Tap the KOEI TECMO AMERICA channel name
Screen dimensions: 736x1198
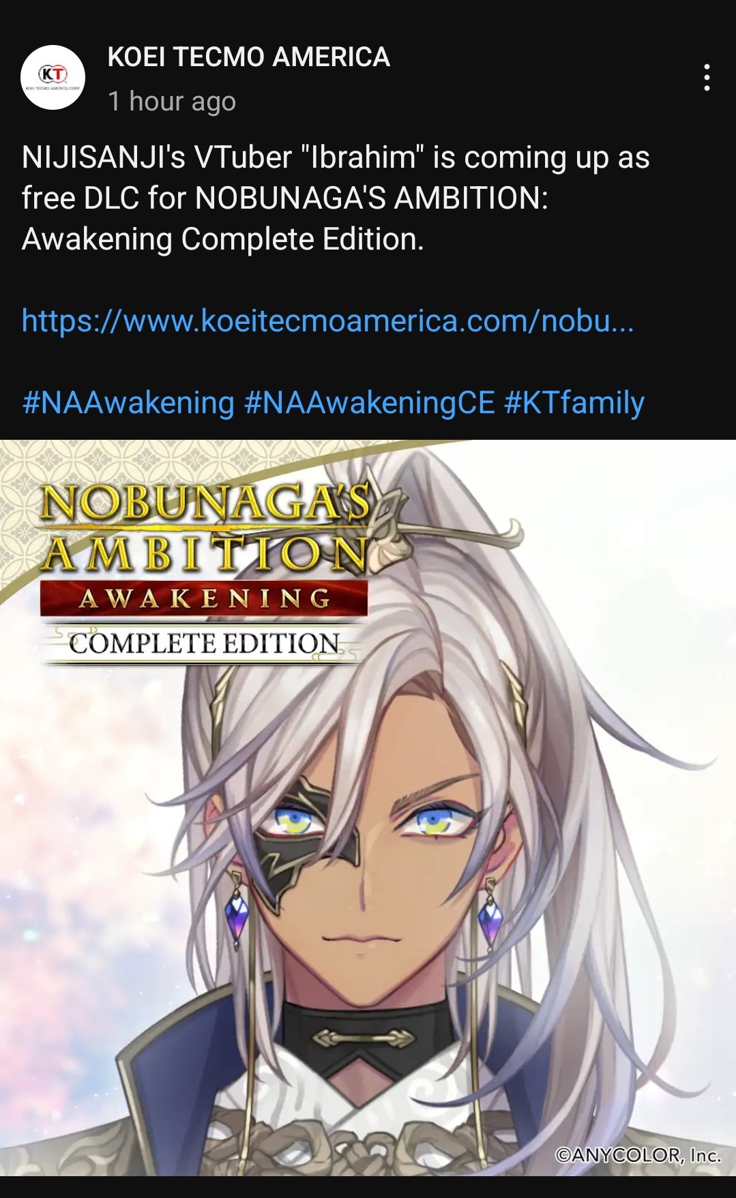click(248, 57)
